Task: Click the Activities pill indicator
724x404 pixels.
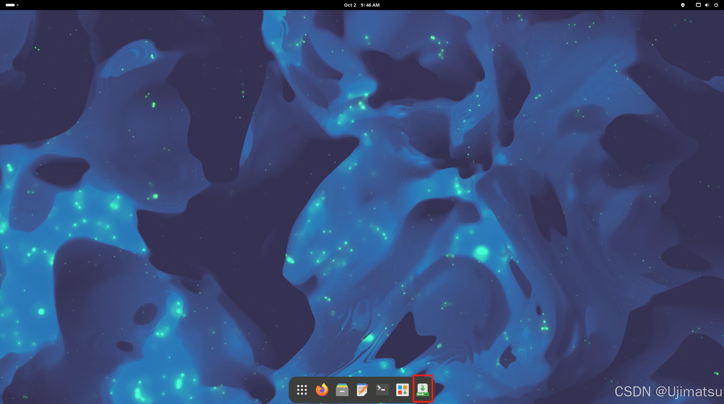Action: 10,5
